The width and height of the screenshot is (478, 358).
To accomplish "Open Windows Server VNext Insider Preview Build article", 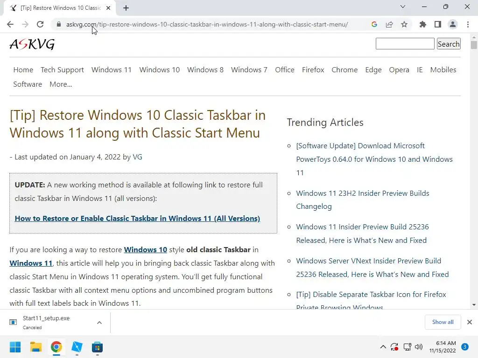I will point(372,268).
